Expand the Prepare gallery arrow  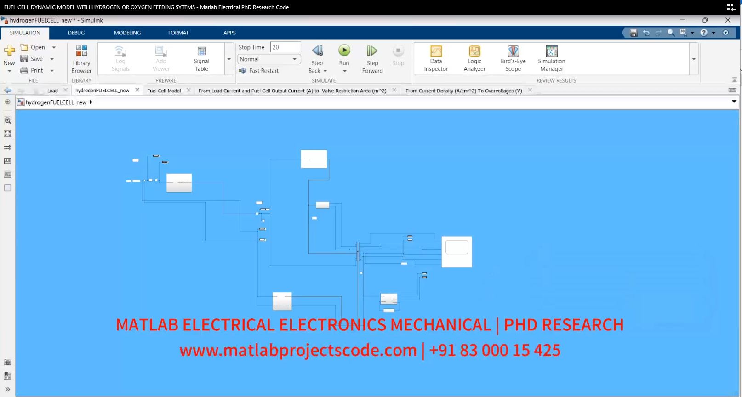tap(229, 59)
